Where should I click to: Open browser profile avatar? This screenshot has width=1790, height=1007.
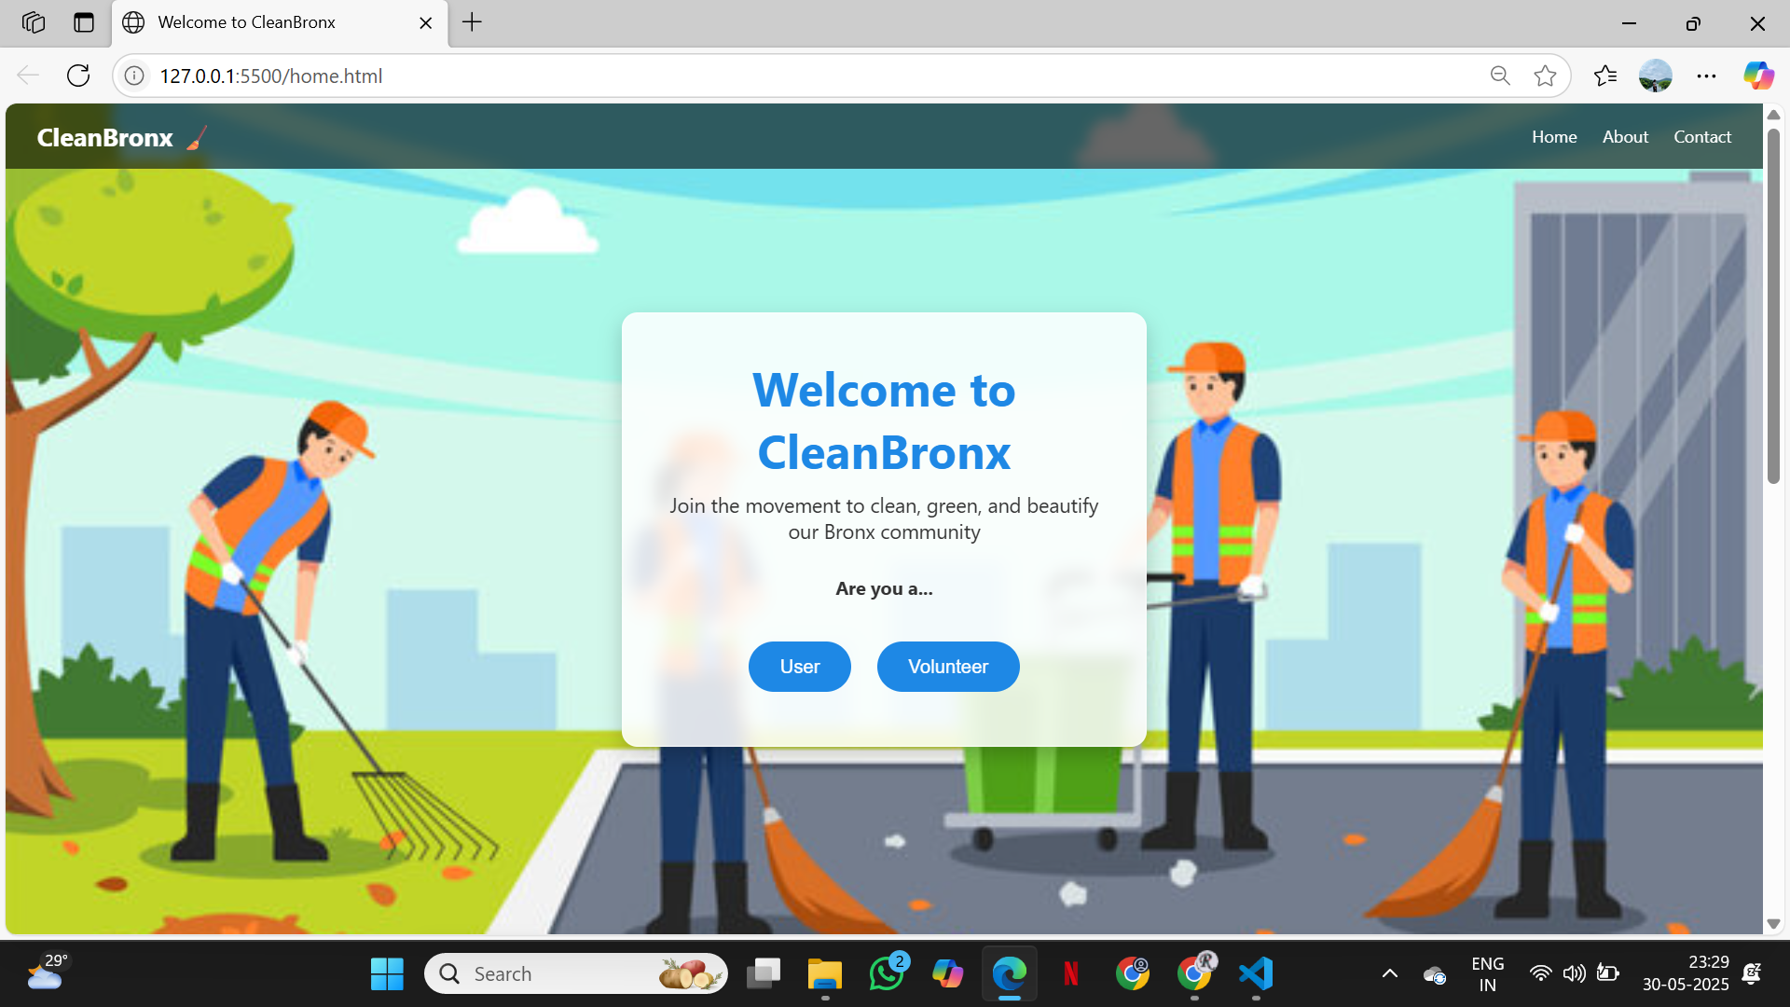(1655, 76)
